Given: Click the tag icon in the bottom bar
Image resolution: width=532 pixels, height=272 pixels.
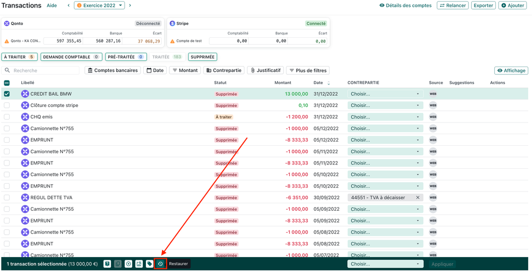Looking at the screenshot, I should click(150, 264).
